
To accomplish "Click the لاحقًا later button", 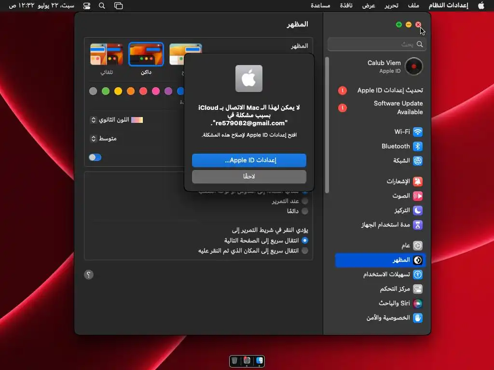I will [249, 177].
